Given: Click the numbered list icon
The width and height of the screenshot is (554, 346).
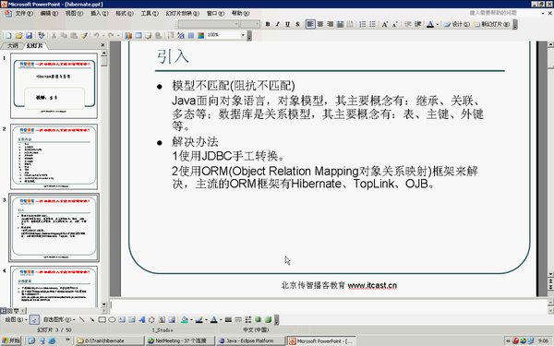Looking at the screenshot, I should tap(363, 24).
